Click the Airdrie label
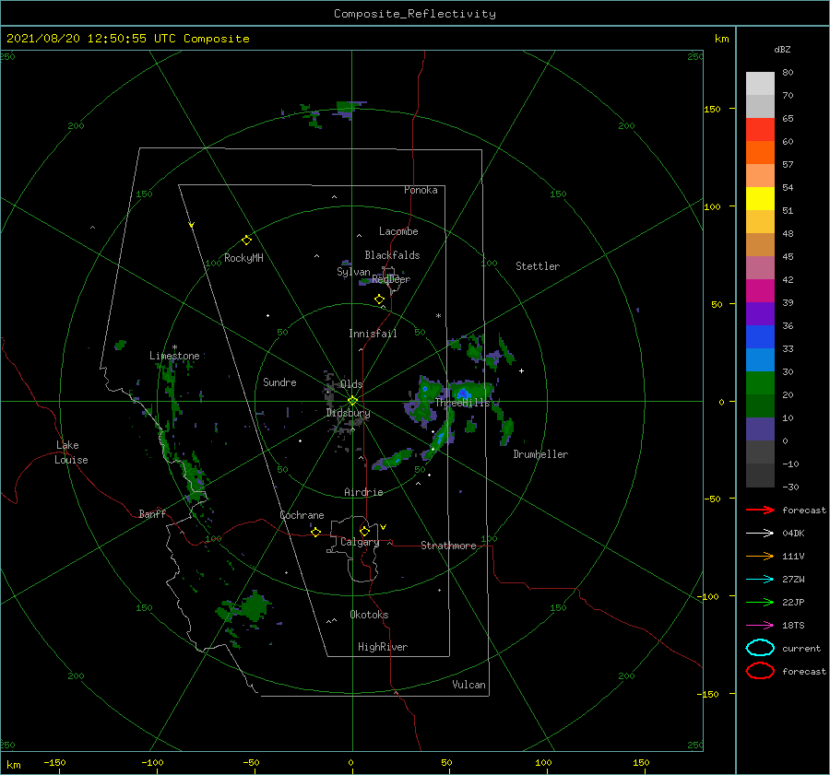 (x=363, y=492)
